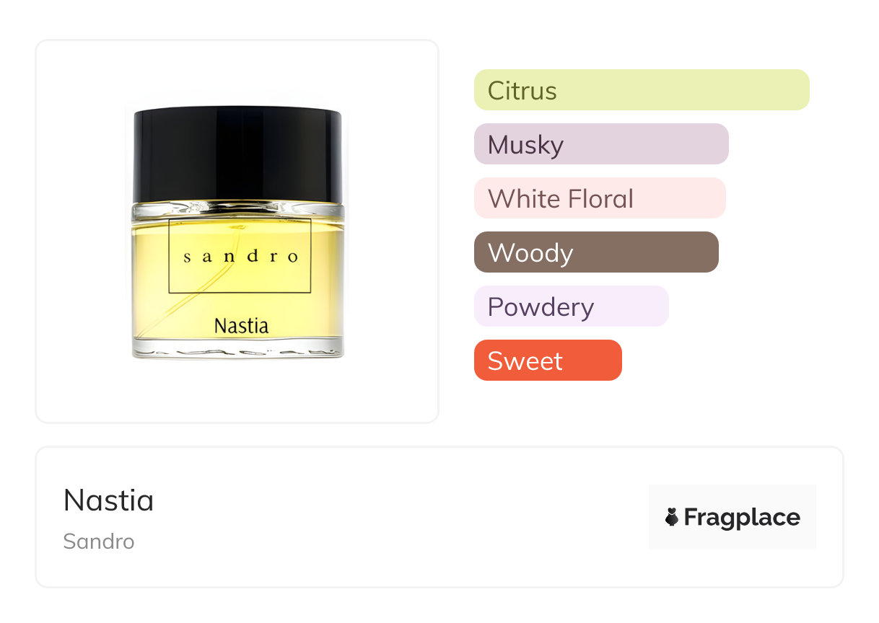Open the Sandro brand link
This screenshot has height=623, width=879.
point(99,541)
